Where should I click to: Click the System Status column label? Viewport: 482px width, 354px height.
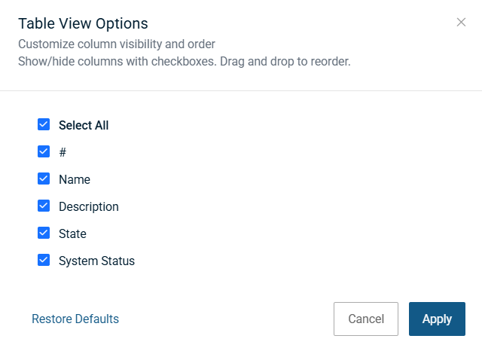(96, 261)
